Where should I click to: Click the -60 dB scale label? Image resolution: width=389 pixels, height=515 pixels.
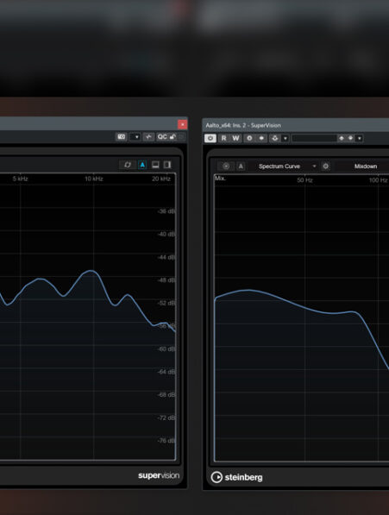pyautogui.click(x=166, y=349)
